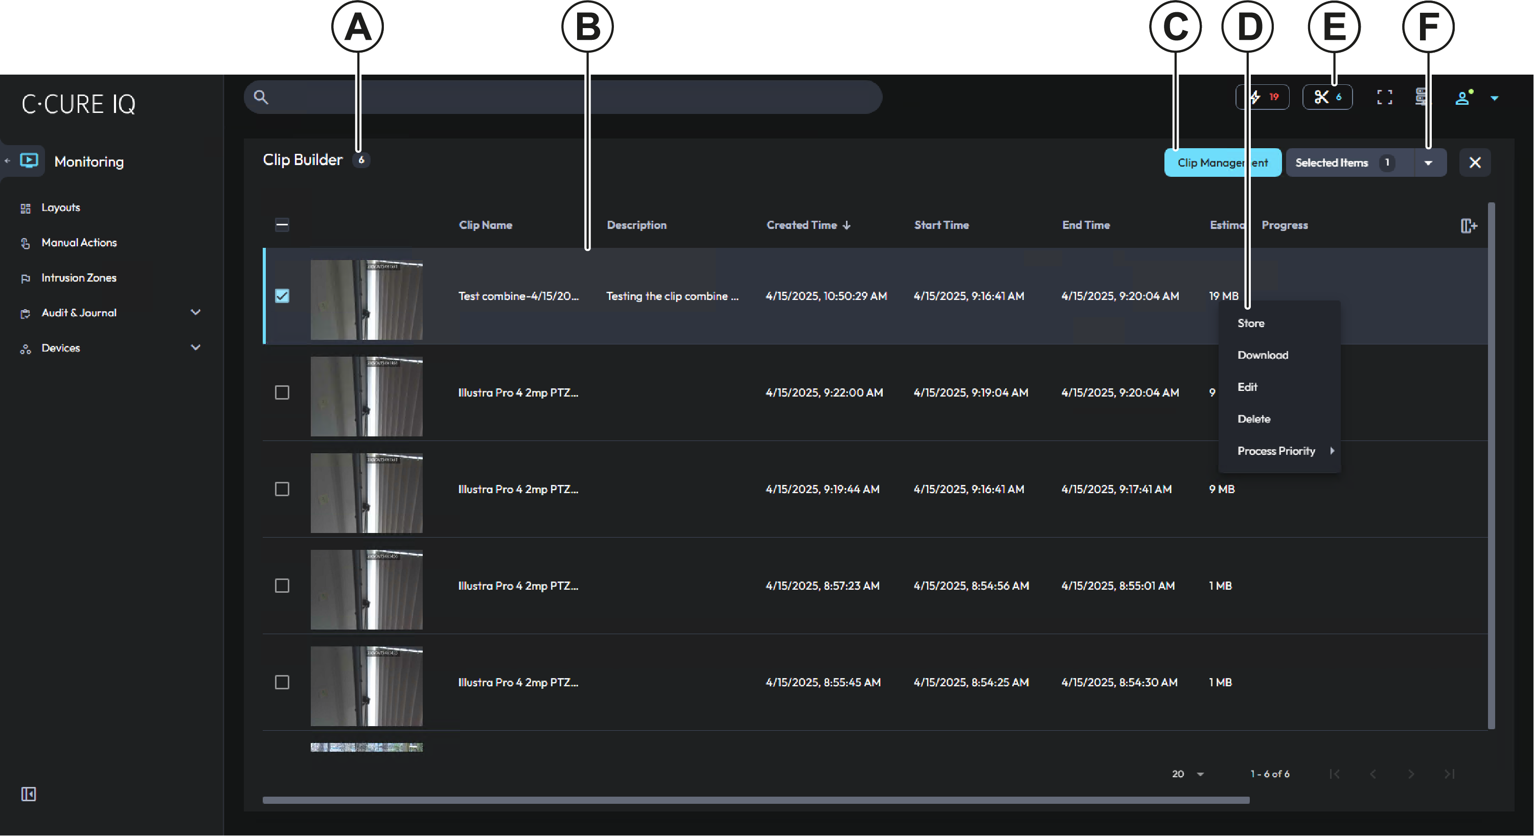This screenshot has height=836, width=1534.
Task: Open the clip builder scissors icon
Action: coord(1321,97)
